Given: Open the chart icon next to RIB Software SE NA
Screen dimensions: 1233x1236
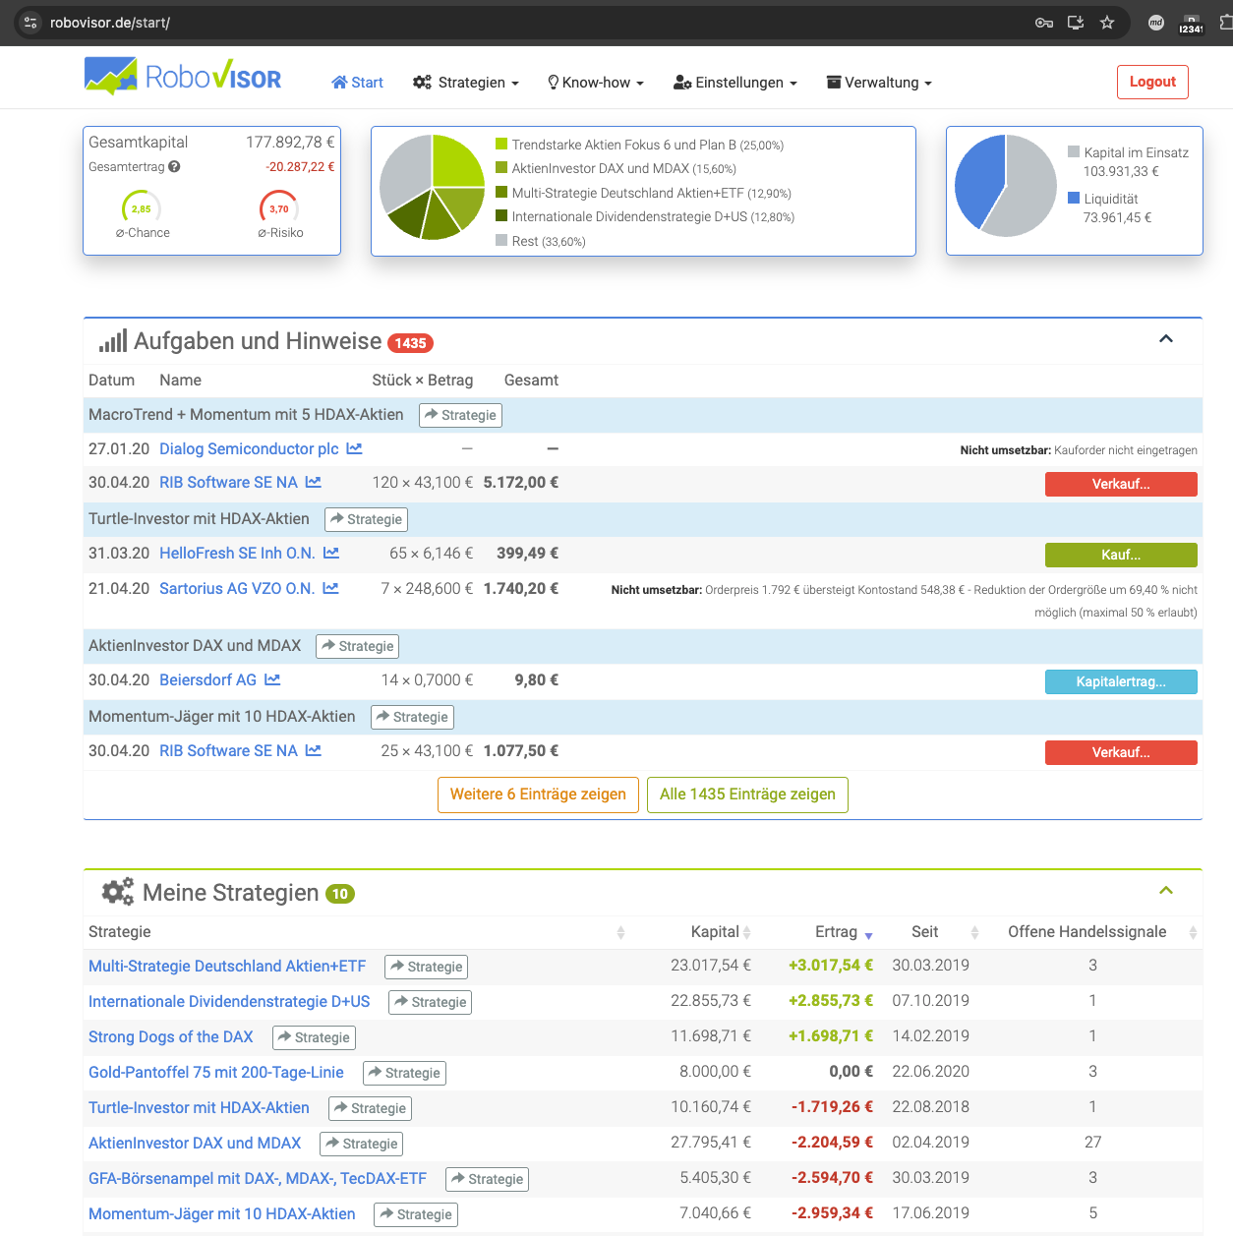Looking at the screenshot, I should (313, 482).
